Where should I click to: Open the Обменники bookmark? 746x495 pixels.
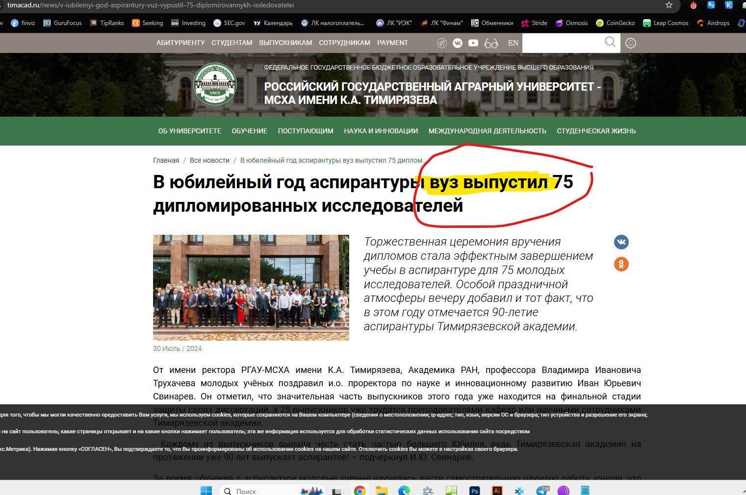click(x=492, y=23)
